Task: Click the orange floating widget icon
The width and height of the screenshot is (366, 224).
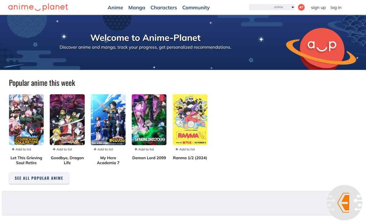Action: pos(345,203)
